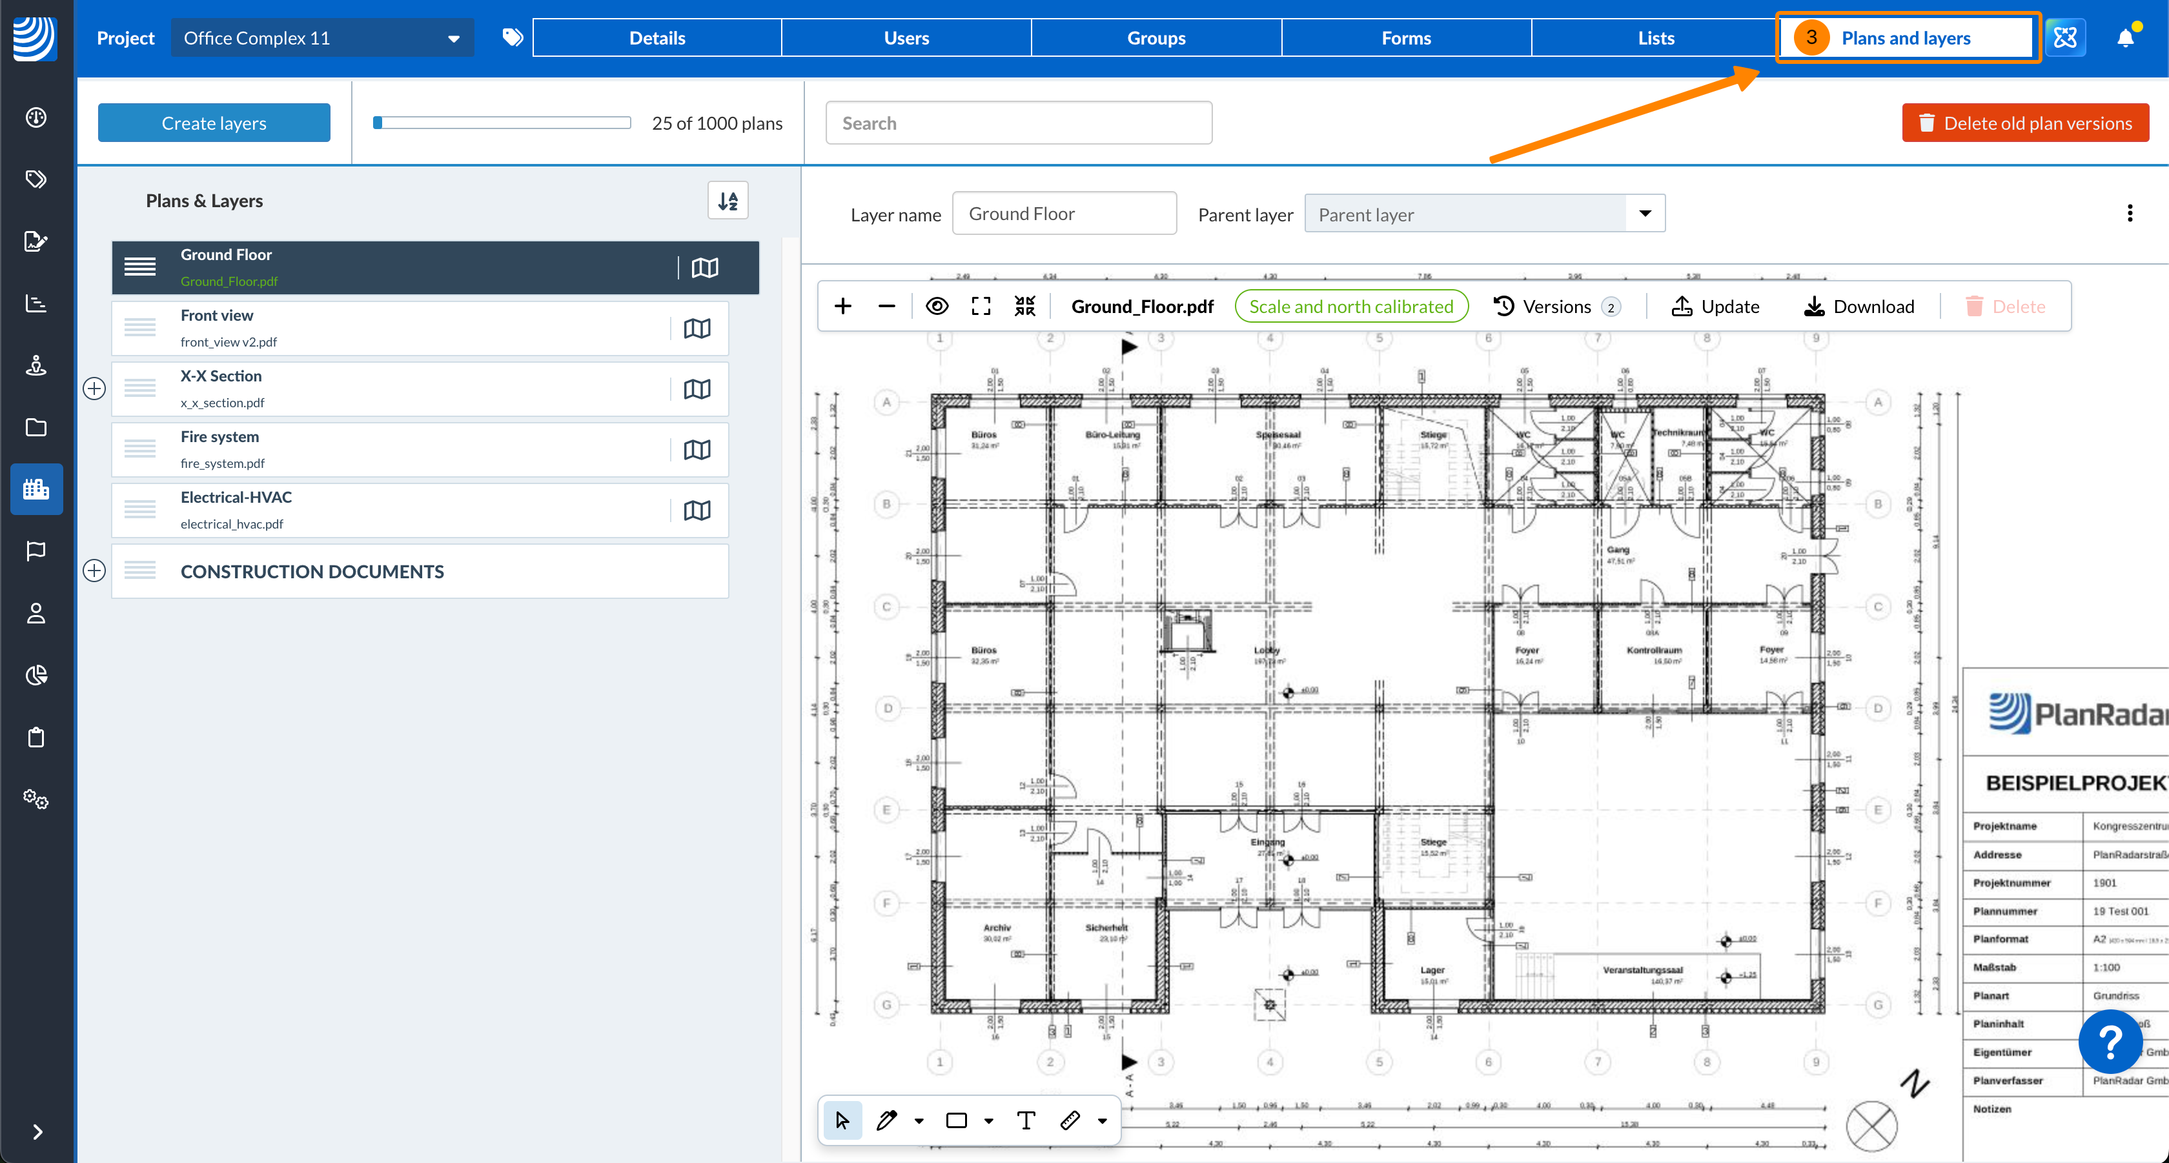Toggle the eye visibility icon above the plan
Viewport: 2169px width, 1163px height.
[x=936, y=305]
